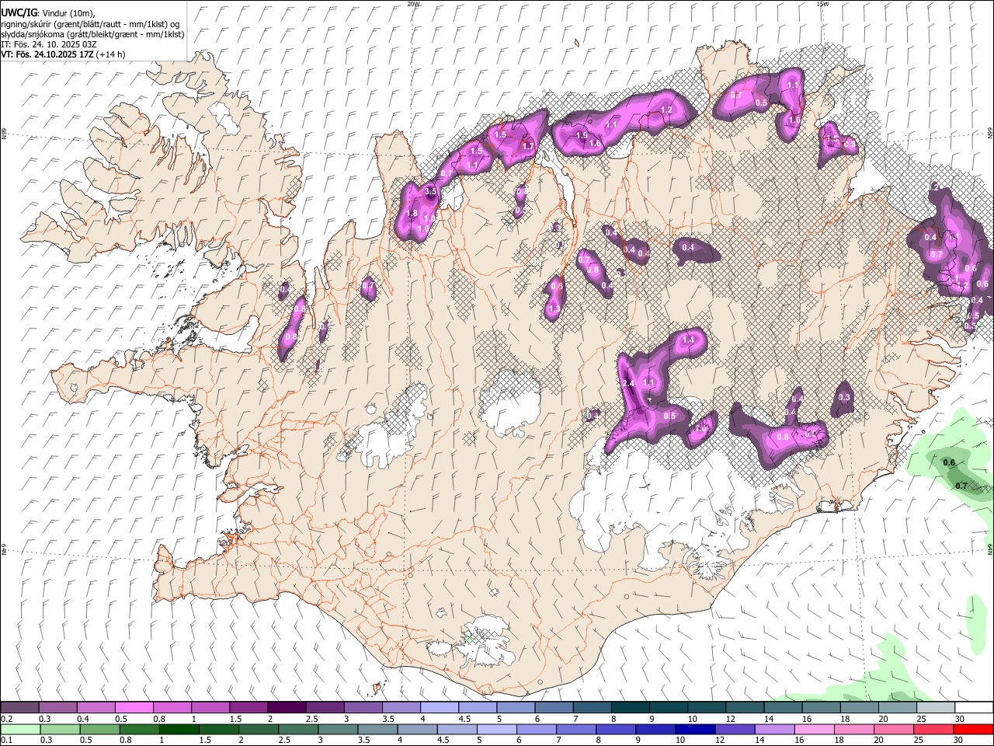994x746 pixels.
Task: Click the 15W longitude label on the top edge
Action: point(822,4)
